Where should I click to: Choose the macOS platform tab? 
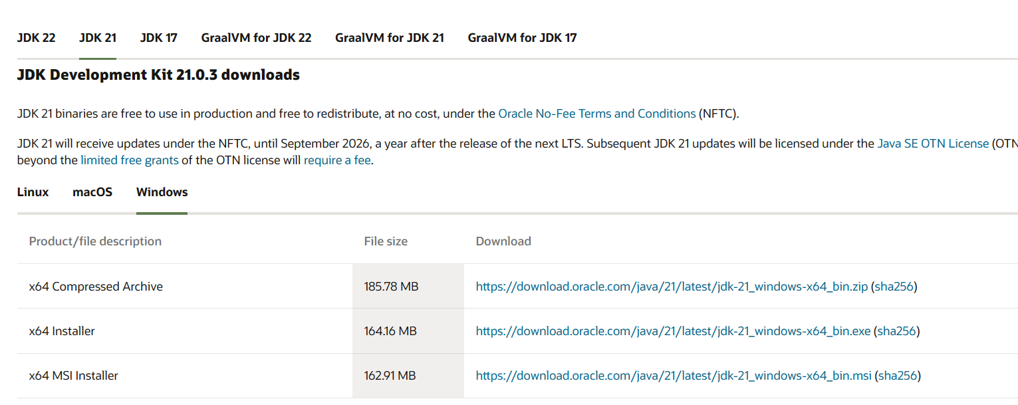pyautogui.click(x=92, y=192)
